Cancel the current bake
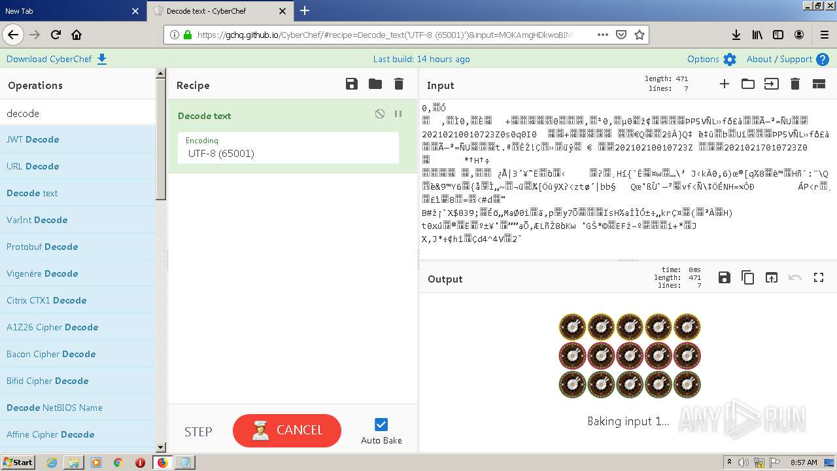 287,430
